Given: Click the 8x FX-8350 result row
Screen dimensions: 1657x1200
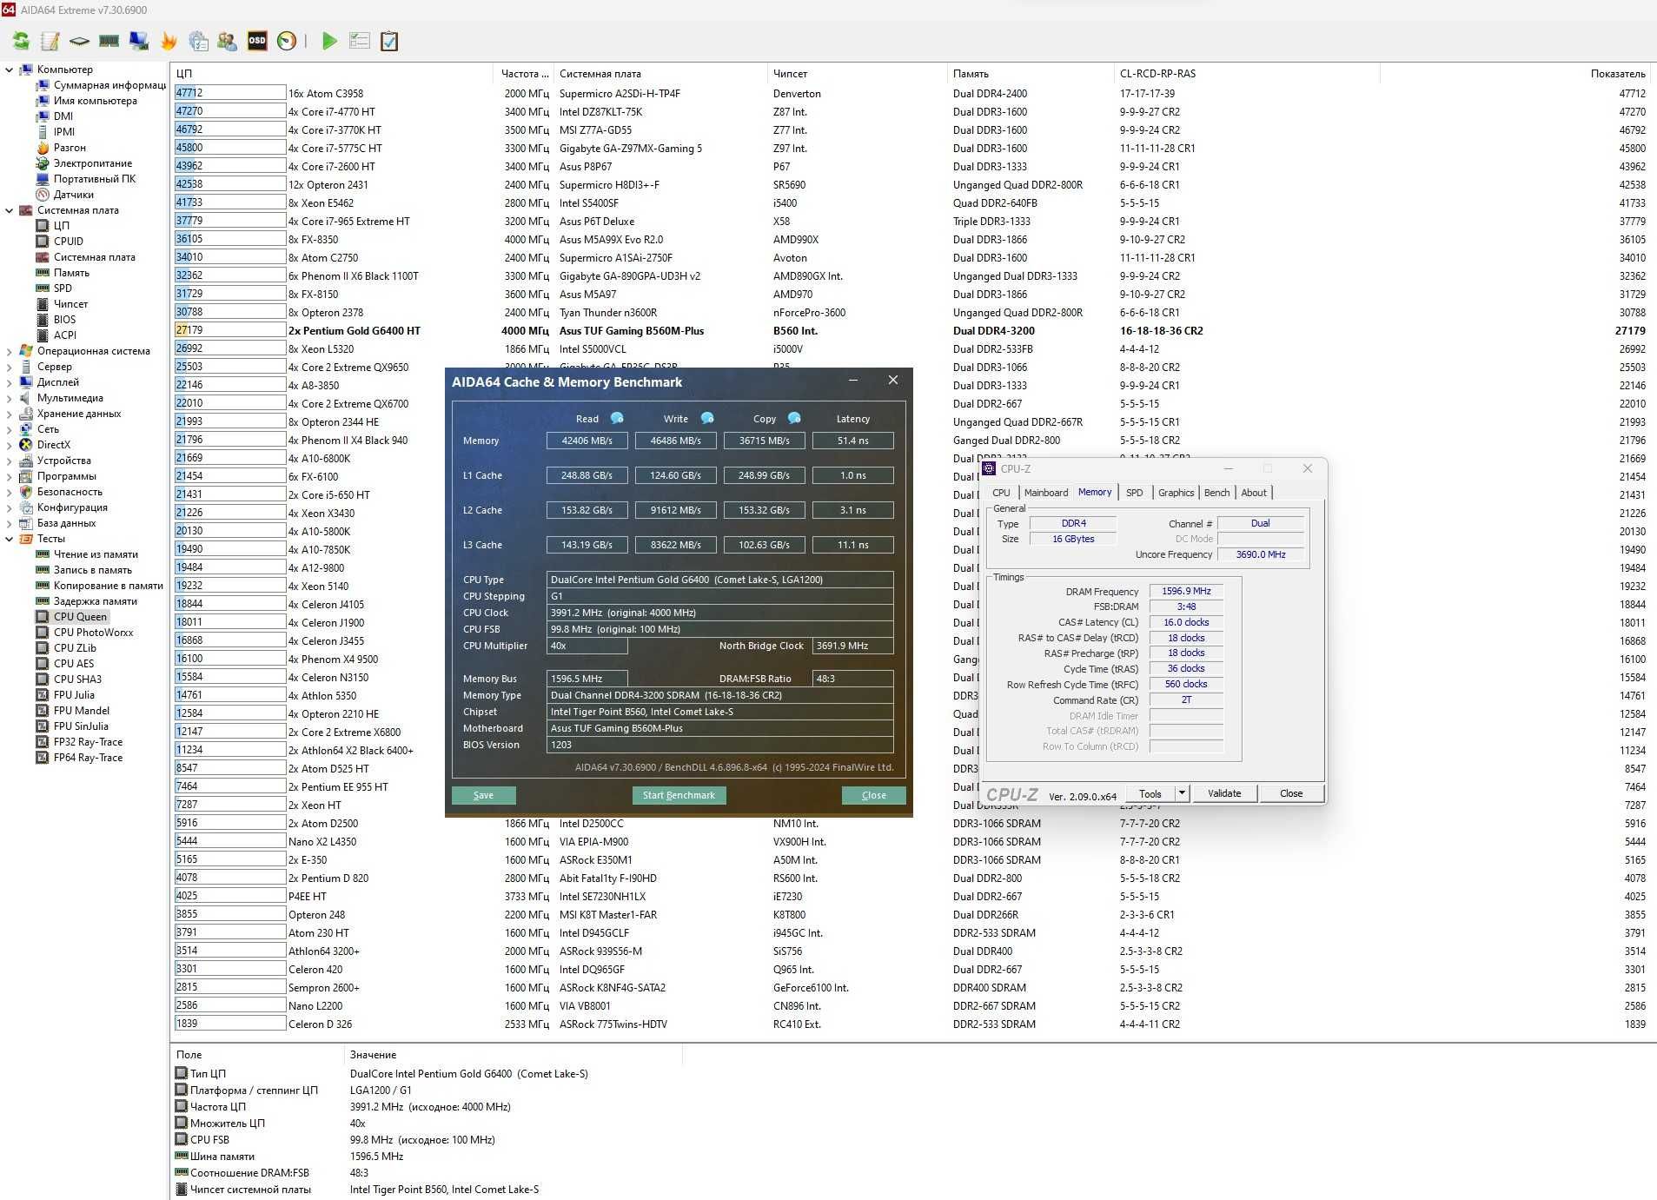Looking at the screenshot, I should click(x=910, y=240).
